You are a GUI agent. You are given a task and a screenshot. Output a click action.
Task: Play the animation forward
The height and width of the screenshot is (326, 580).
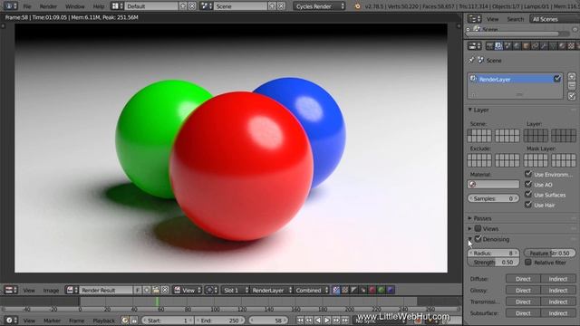click(x=327, y=320)
